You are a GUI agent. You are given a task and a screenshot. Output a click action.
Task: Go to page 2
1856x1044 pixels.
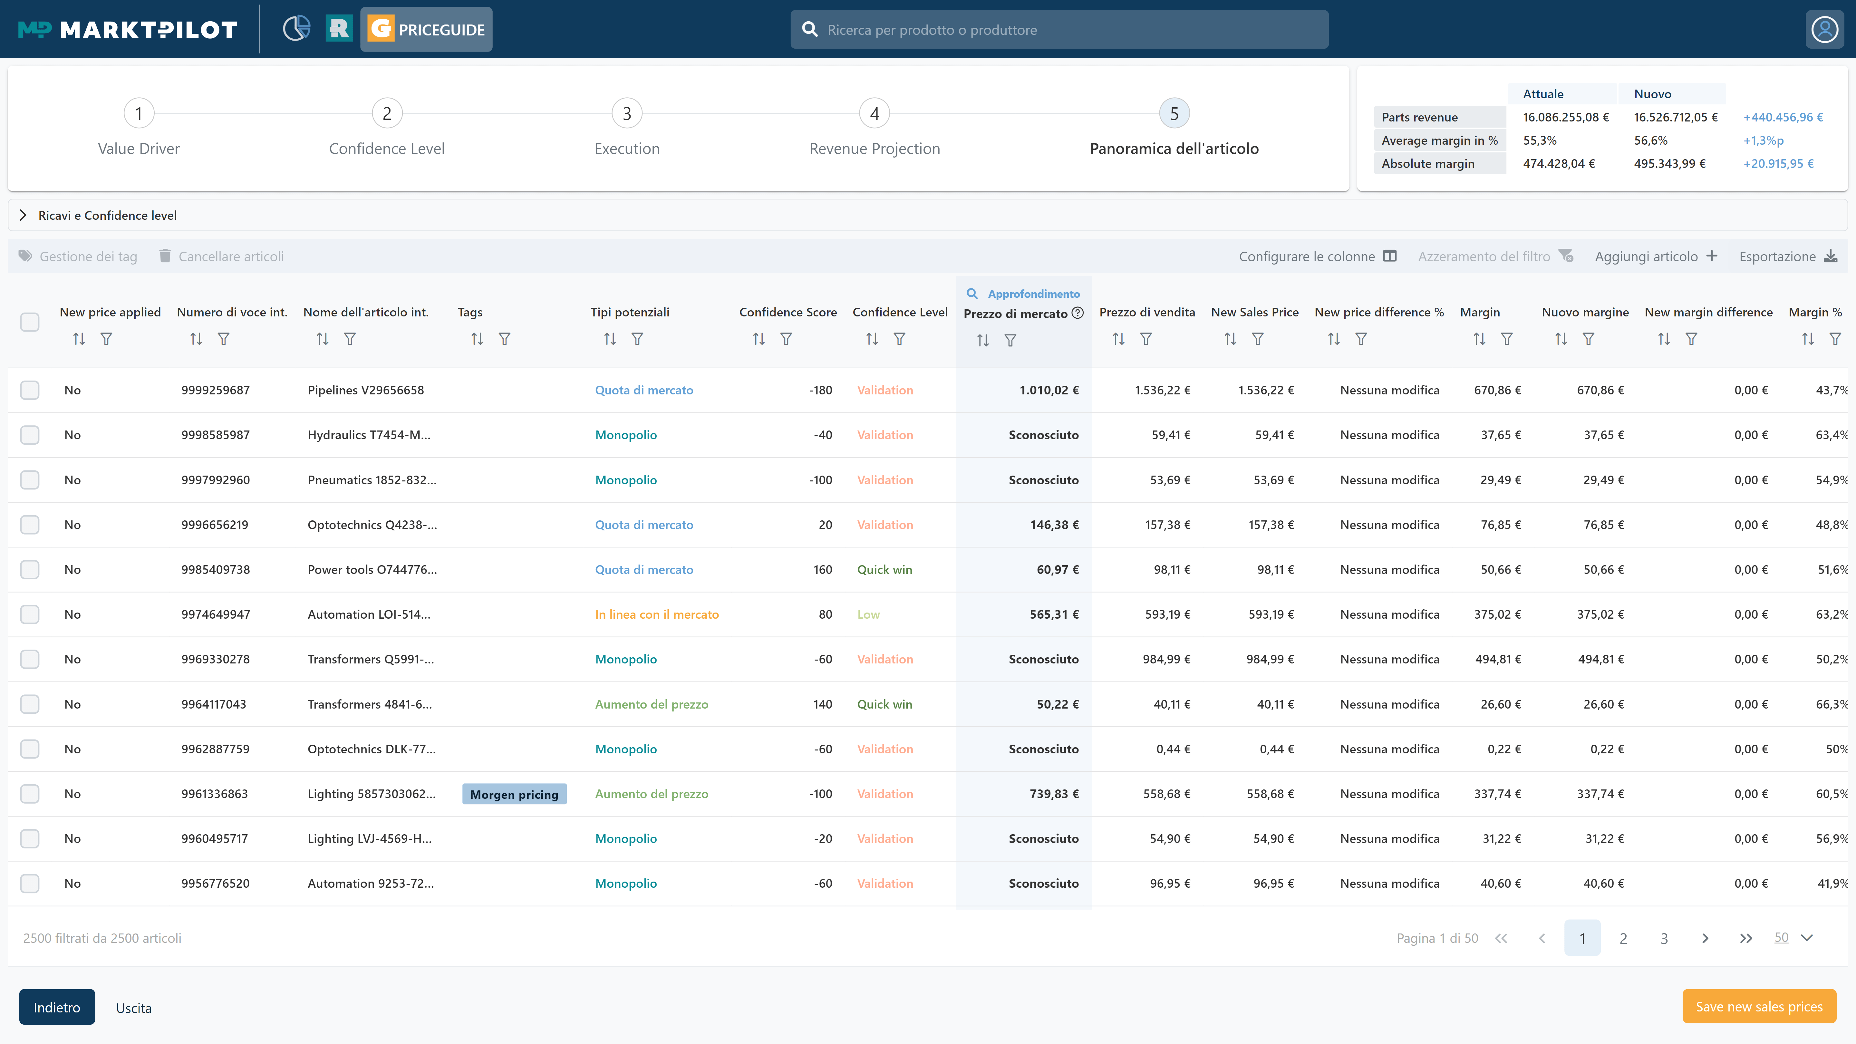1623,938
